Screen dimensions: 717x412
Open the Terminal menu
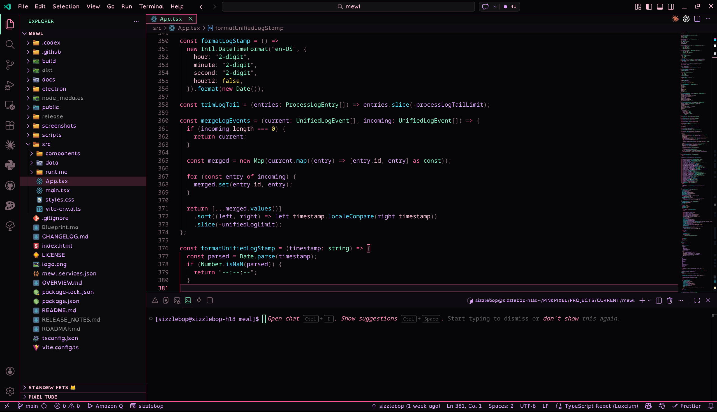pos(151,6)
